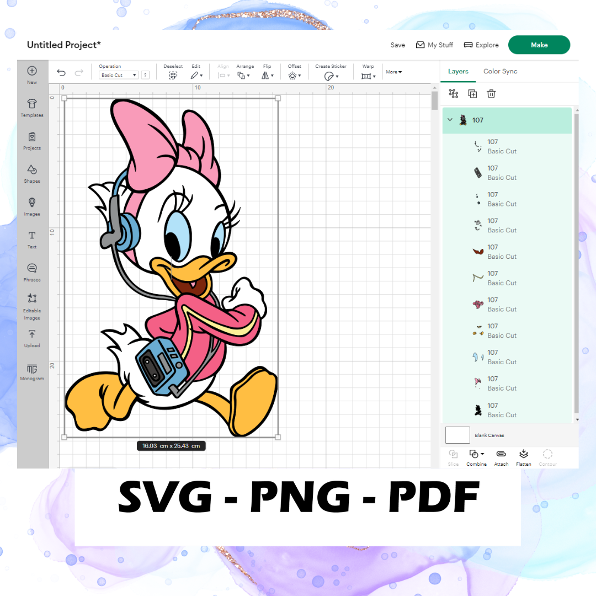This screenshot has height=596, width=596.
Task: Open Editable Images in sidebar
Action: tap(32, 306)
